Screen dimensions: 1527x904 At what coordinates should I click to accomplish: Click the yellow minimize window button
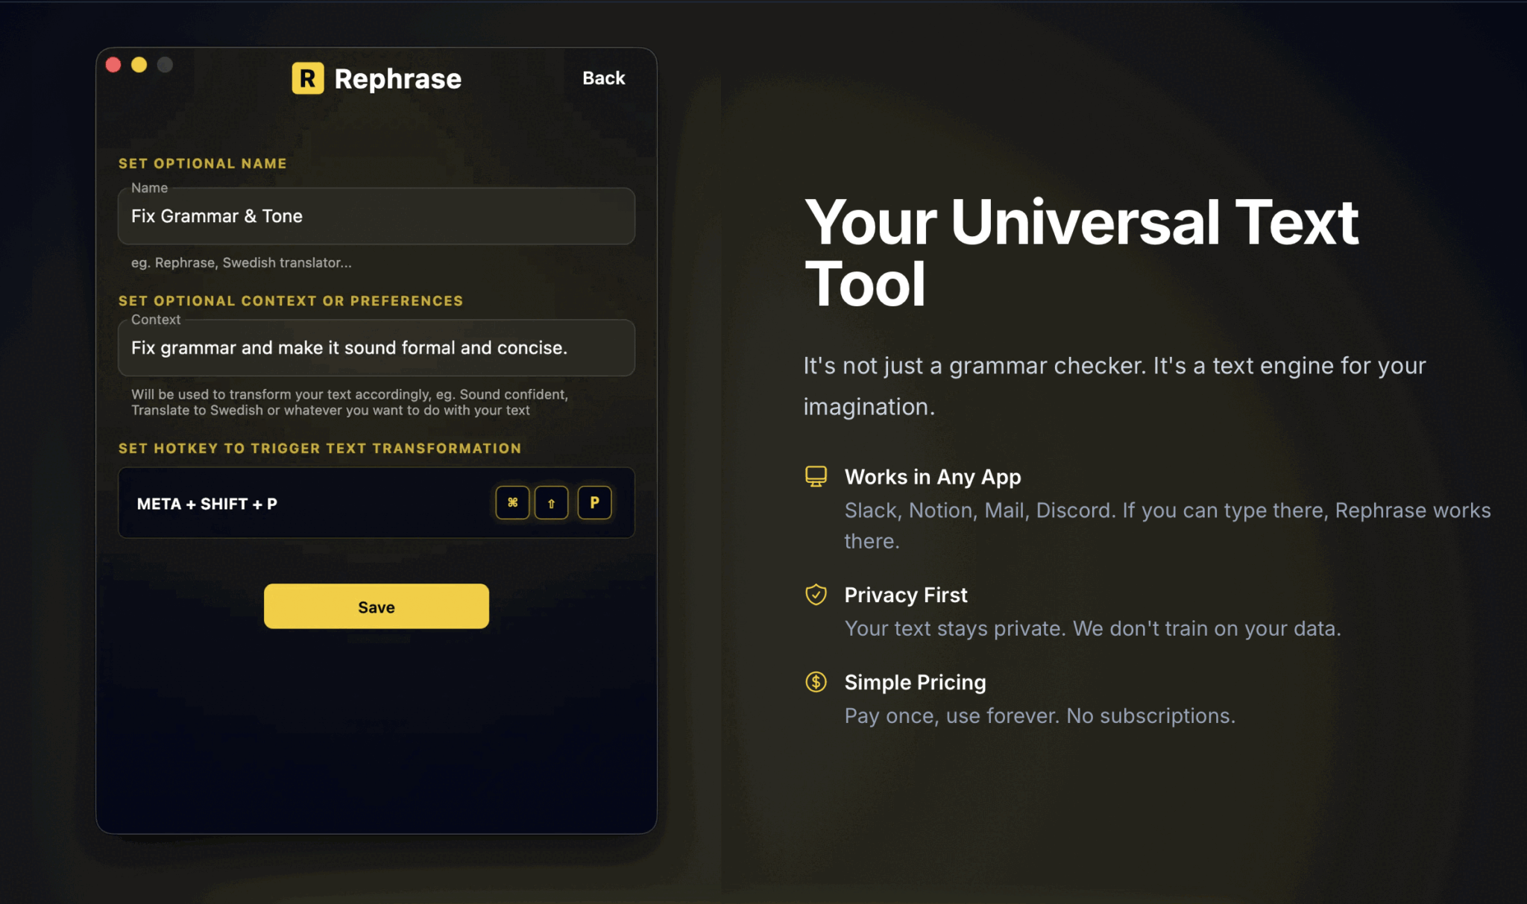tap(139, 65)
